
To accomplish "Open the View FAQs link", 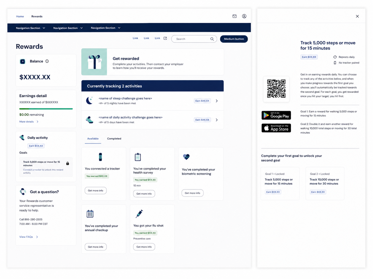I will point(26,237).
